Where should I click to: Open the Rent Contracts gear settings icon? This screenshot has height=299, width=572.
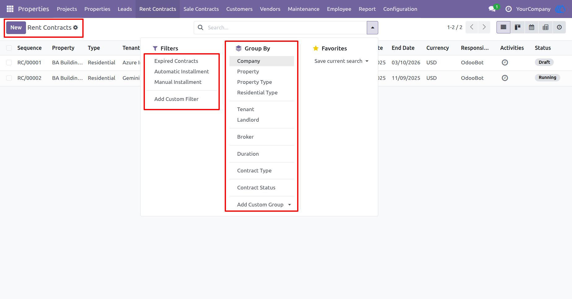[76, 28]
